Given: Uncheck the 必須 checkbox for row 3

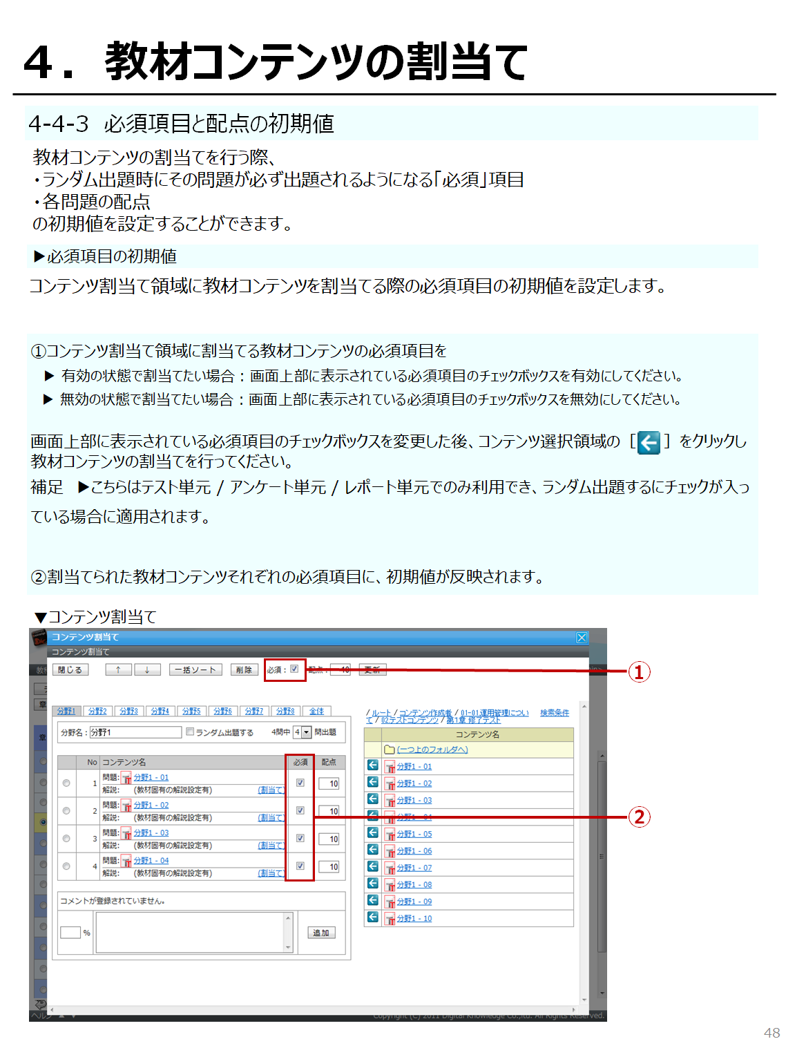Looking at the screenshot, I should (x=300, y=838).
